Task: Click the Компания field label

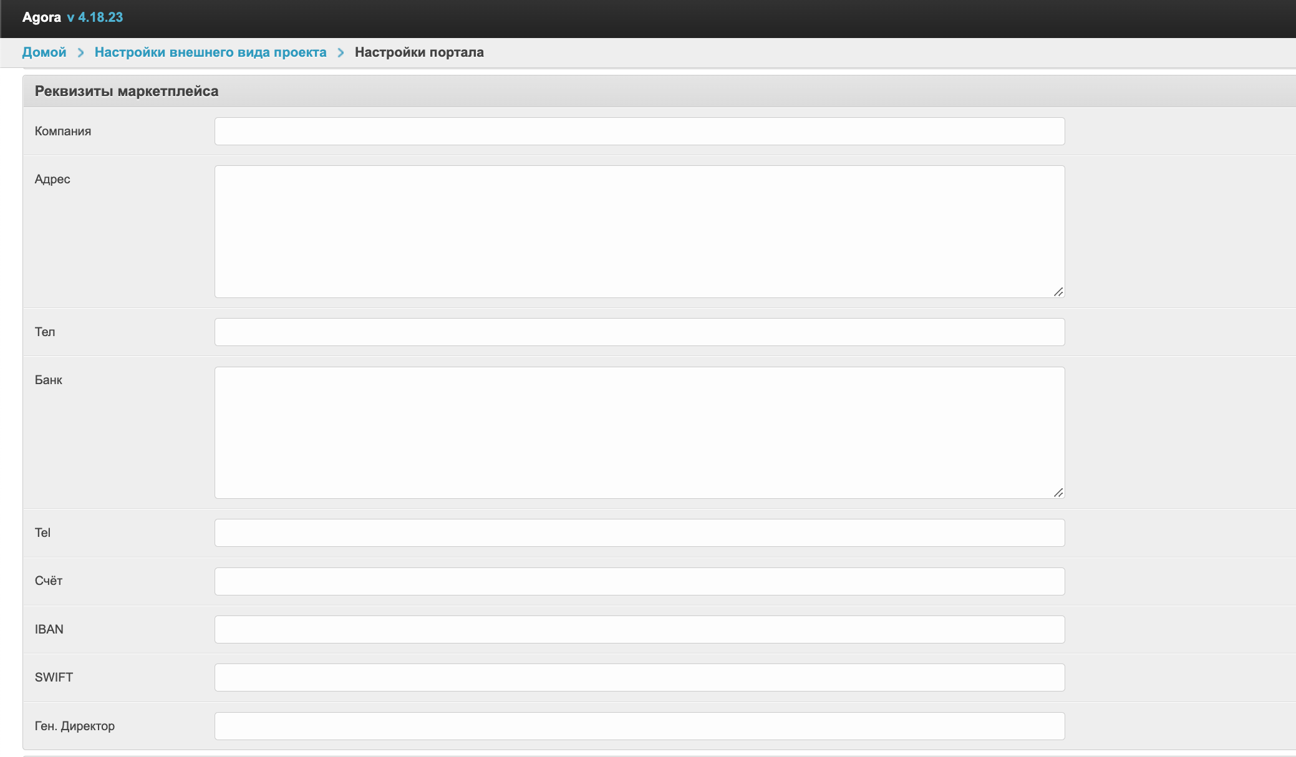Action: [x=63, y=132]
